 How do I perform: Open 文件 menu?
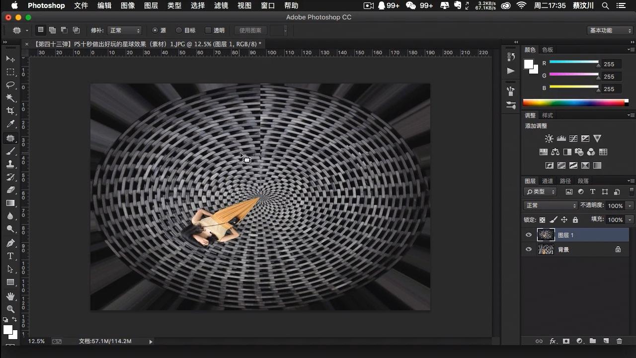point(81,5)
